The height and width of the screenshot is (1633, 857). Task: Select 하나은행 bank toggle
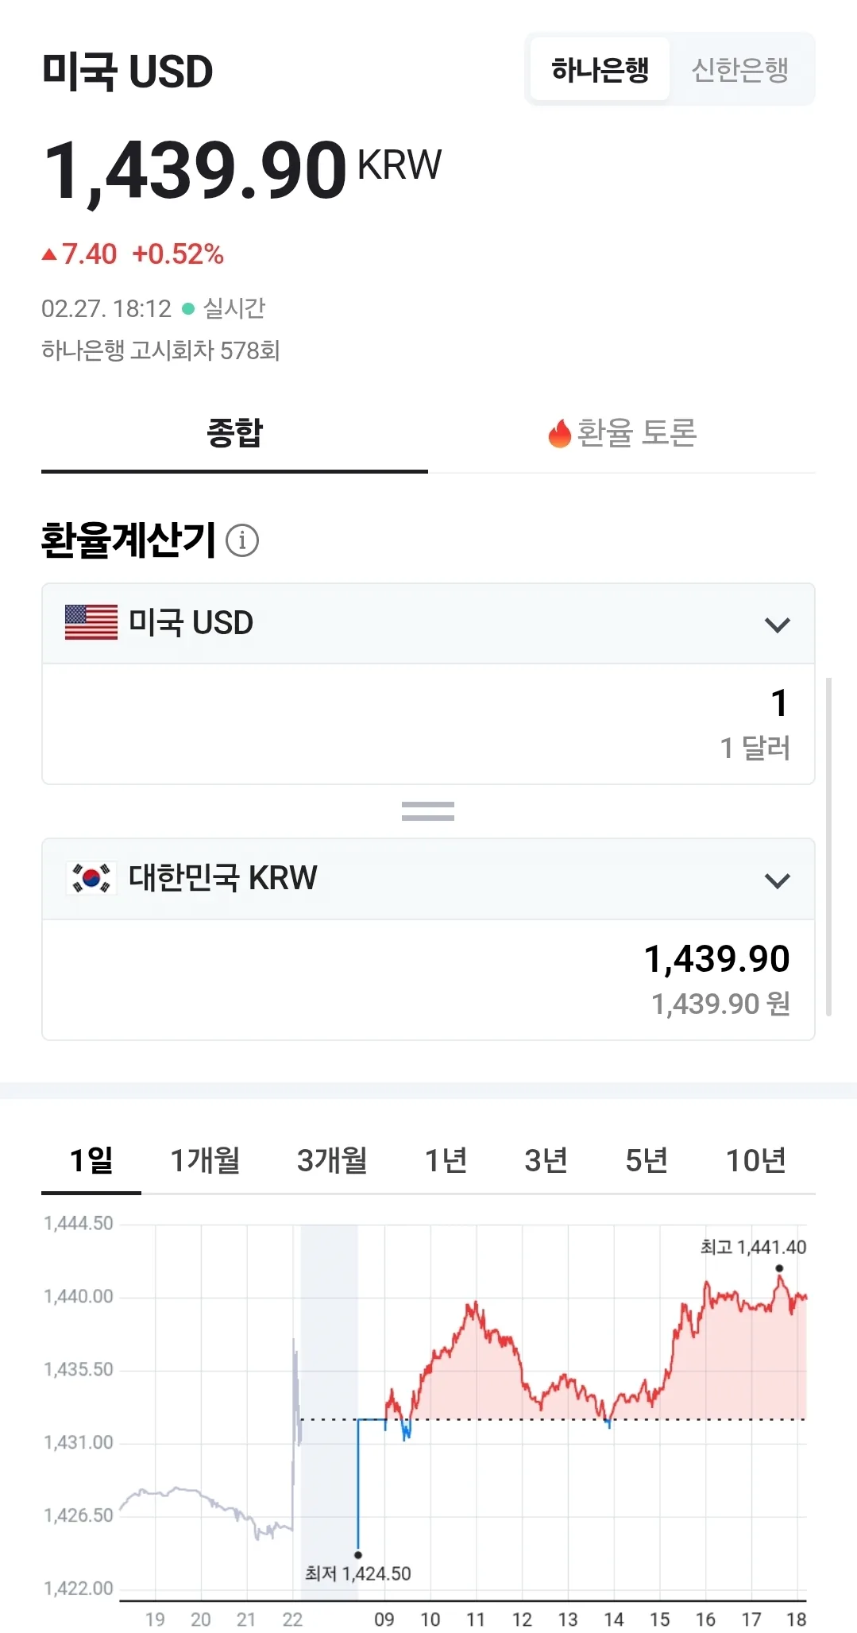pos(600,69)
